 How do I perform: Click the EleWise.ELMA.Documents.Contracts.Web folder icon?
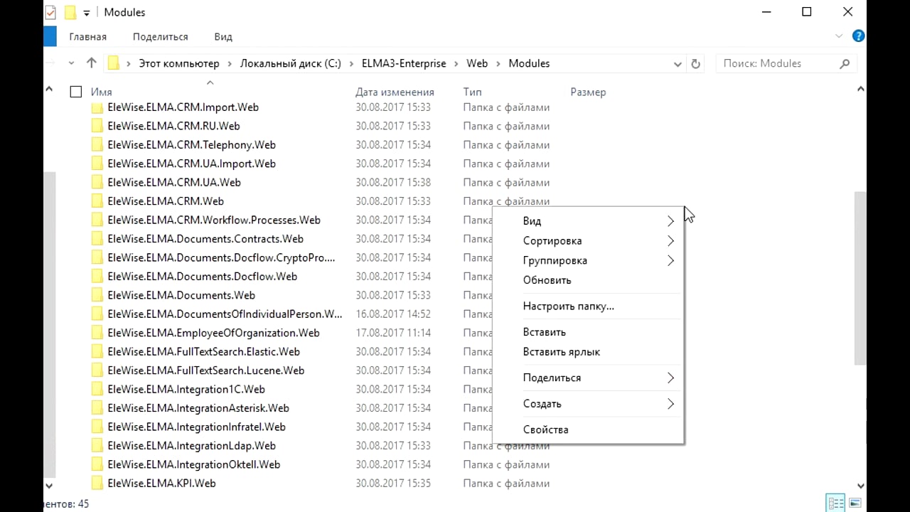(x=97, y=239)
